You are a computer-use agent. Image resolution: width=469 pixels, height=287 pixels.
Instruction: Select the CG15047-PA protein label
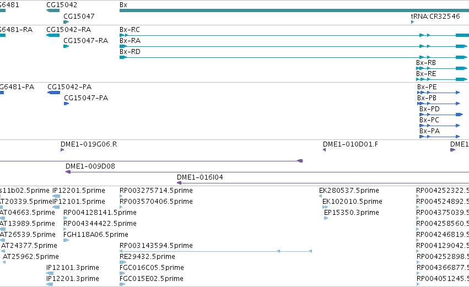(x=86, y=98)
